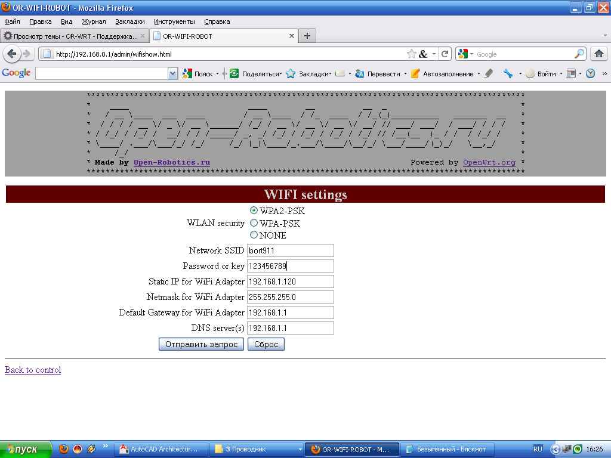Viewport: 611px width, 458px height.
Task: Show more Google toolbar buttons chevron
Action: (x=605, y=73)
